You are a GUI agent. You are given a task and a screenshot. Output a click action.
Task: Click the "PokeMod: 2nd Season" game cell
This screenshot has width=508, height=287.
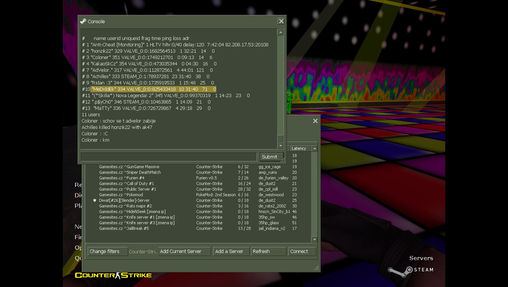216,195
